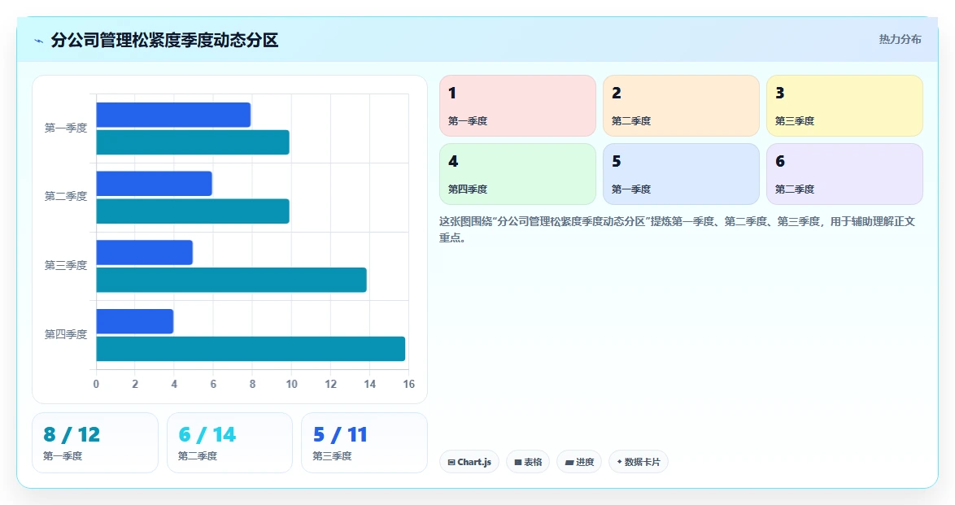Click 第三季度 label inside yellow card 3
955x505 pixels.
[794, 121]
